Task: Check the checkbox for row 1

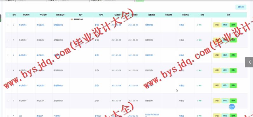Action: point(8,25)
